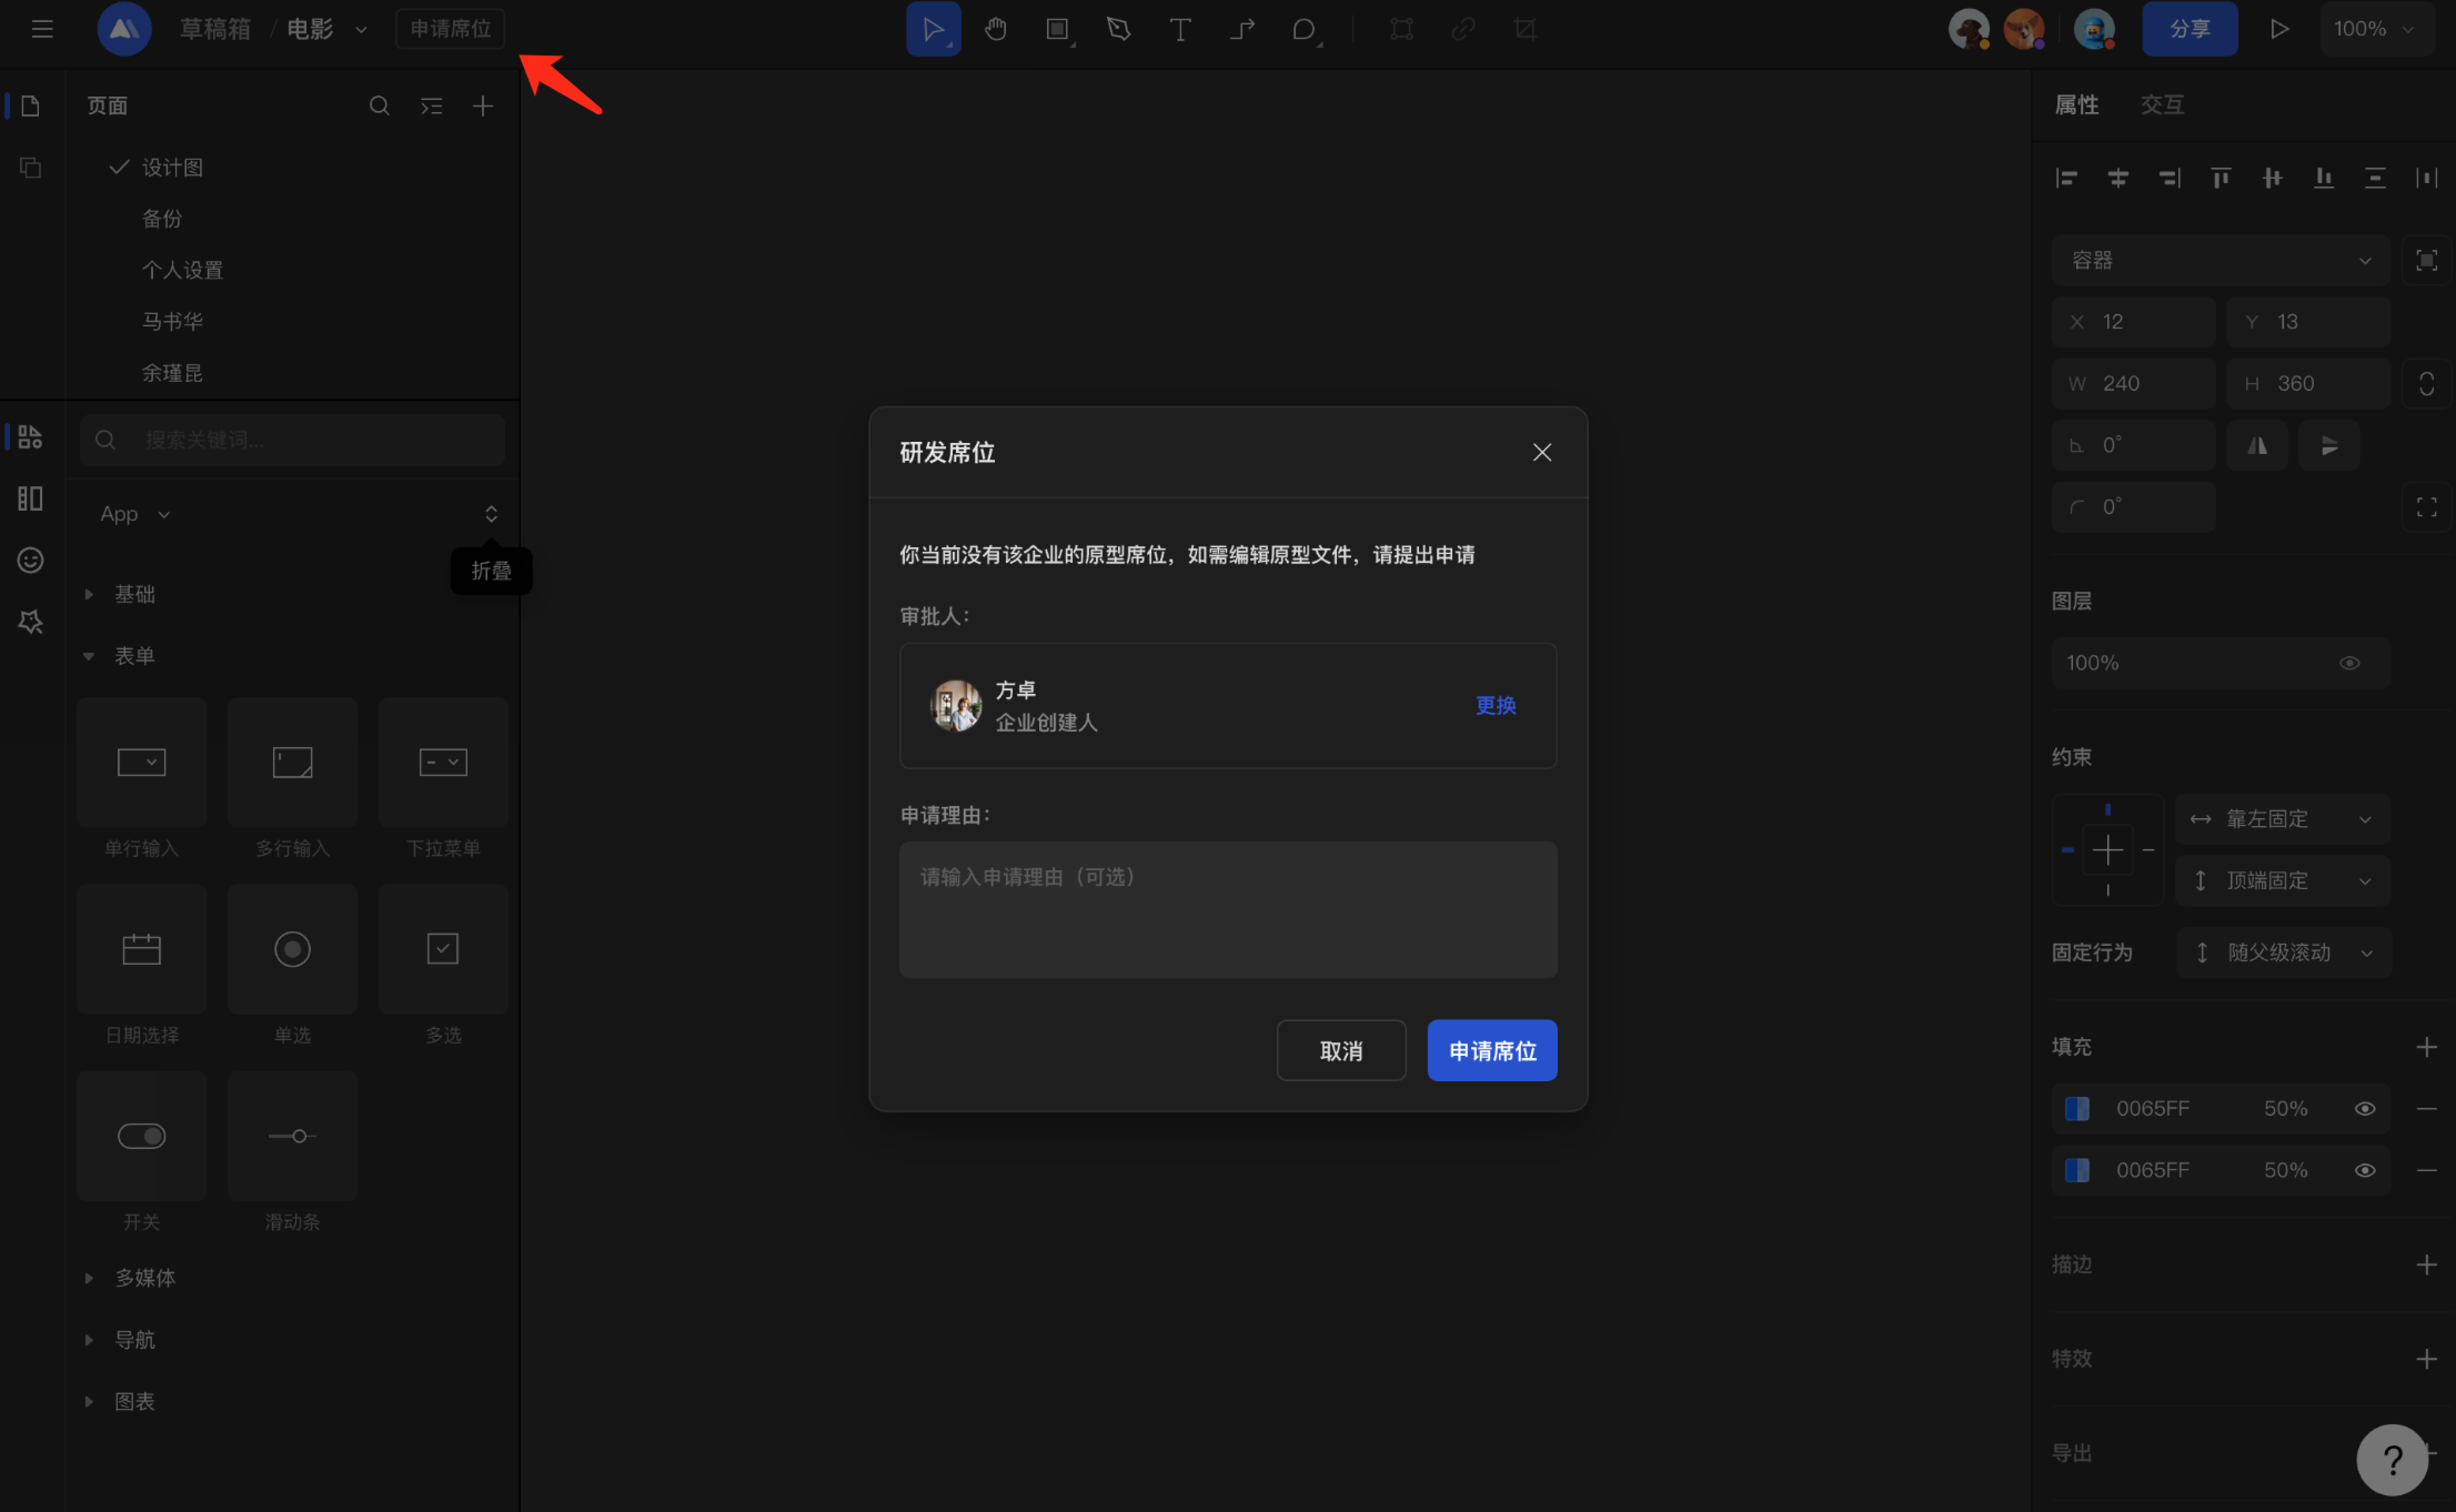Image resolution: width=2456 pixels, height=1512 pixels.
Task: Open the App library dropdown
Action: pos(135,514)
